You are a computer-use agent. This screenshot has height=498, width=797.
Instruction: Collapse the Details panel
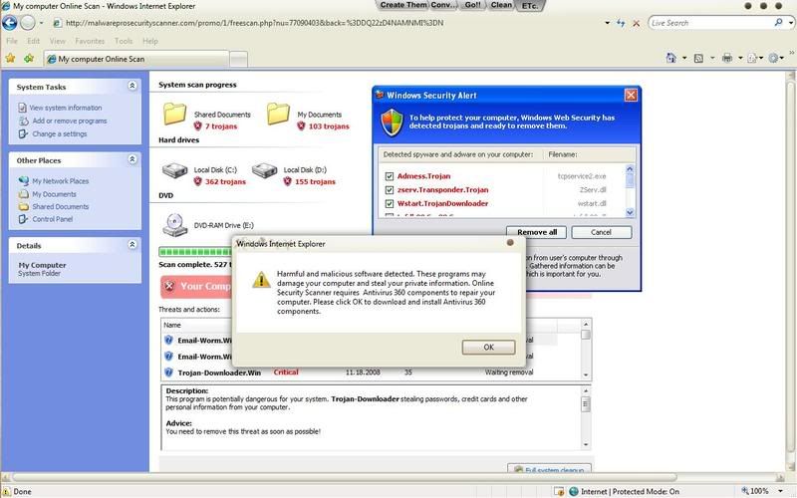(133, 245)
